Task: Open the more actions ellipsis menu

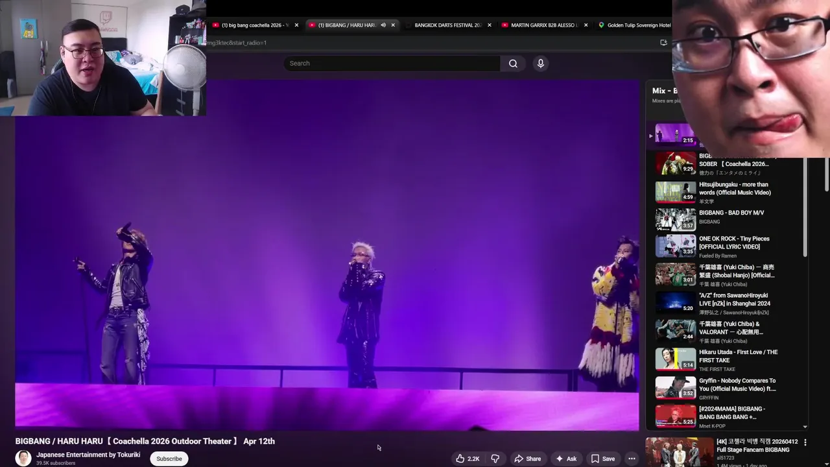Action: [x=632, y=459]
